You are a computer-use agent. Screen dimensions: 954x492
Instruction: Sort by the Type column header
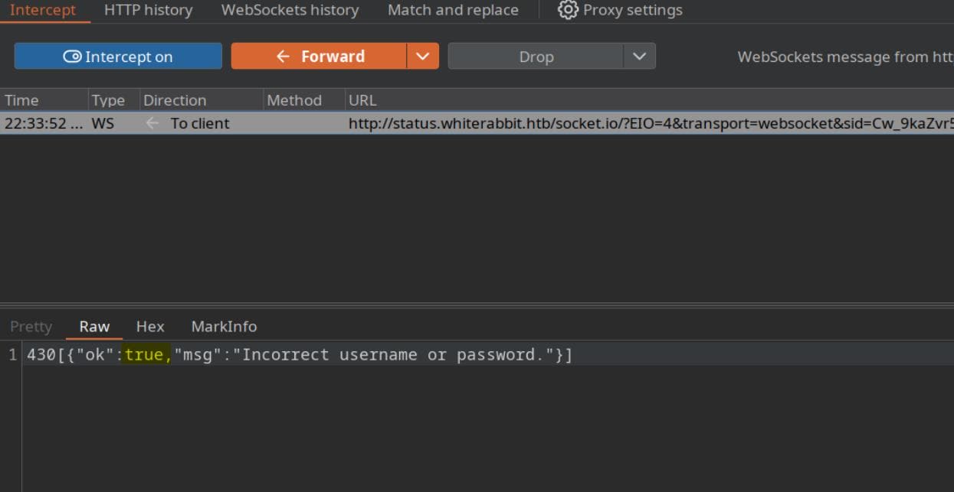(108, 100)
